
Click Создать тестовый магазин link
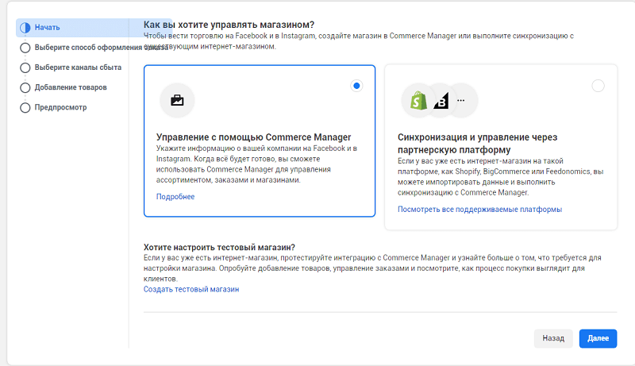tap(191, 290)
